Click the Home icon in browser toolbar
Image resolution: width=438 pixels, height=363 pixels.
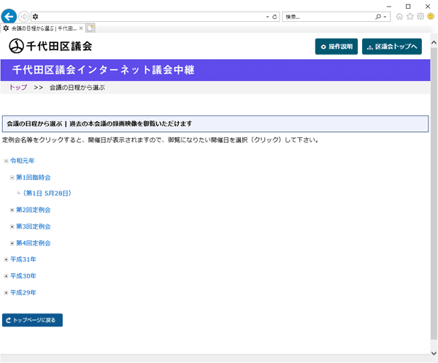pyautogui.click(x=399, y=17)
